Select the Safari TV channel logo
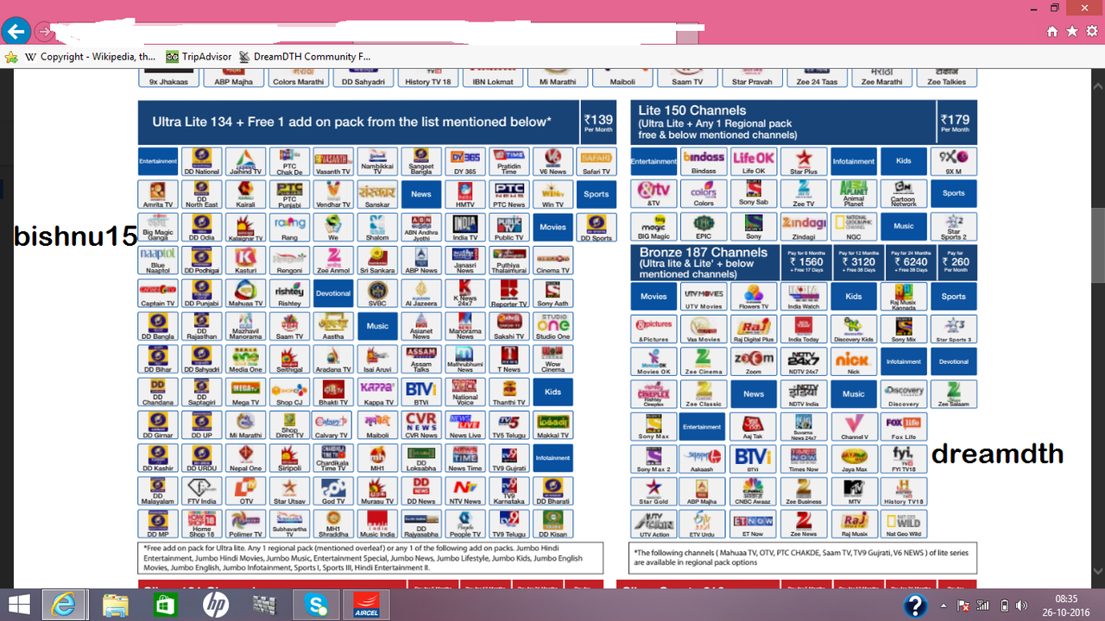Viewport: 1105px width, 621px height. 597,161
